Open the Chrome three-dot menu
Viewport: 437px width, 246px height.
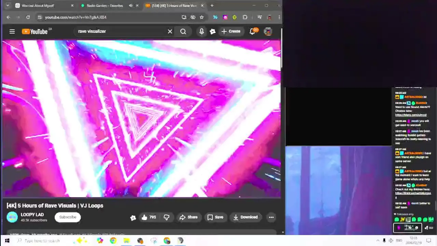279,17
